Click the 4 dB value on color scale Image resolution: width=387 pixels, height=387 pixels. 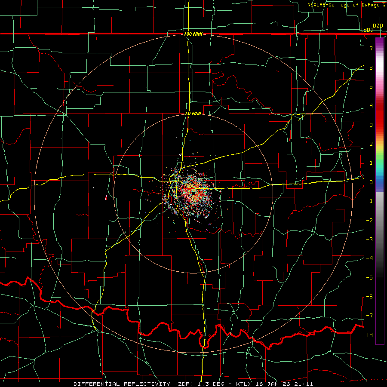(371, 106)
